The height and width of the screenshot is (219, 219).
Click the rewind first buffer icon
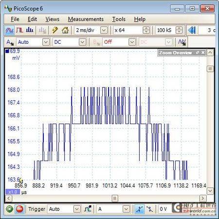coord(192,30)
